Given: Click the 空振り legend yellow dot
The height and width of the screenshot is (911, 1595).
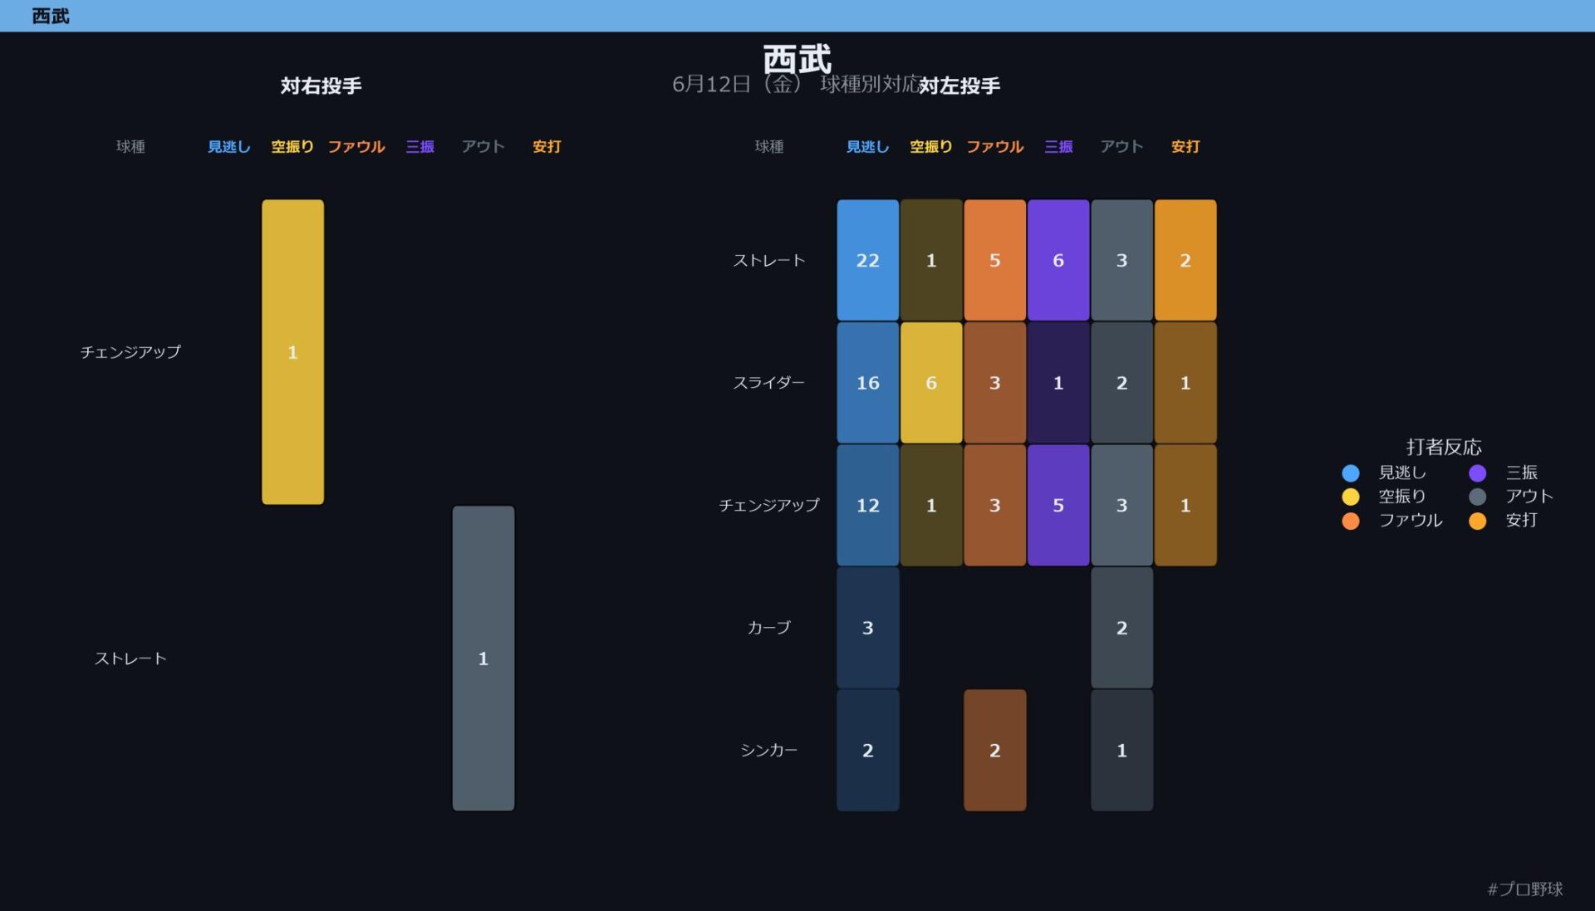Looking at the screenshot, I should (1350, 497).
